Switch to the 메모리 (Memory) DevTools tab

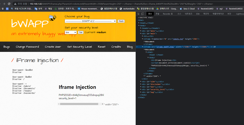click(206, 14)
